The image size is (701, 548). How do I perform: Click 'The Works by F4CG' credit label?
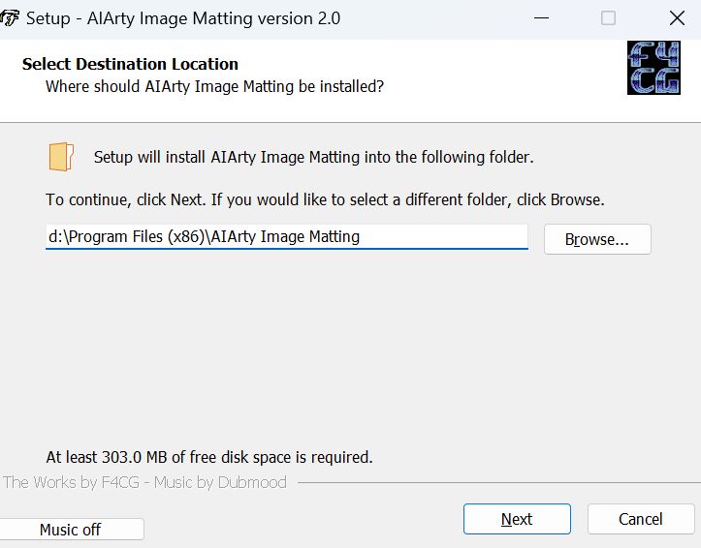(x=72, y=482)
